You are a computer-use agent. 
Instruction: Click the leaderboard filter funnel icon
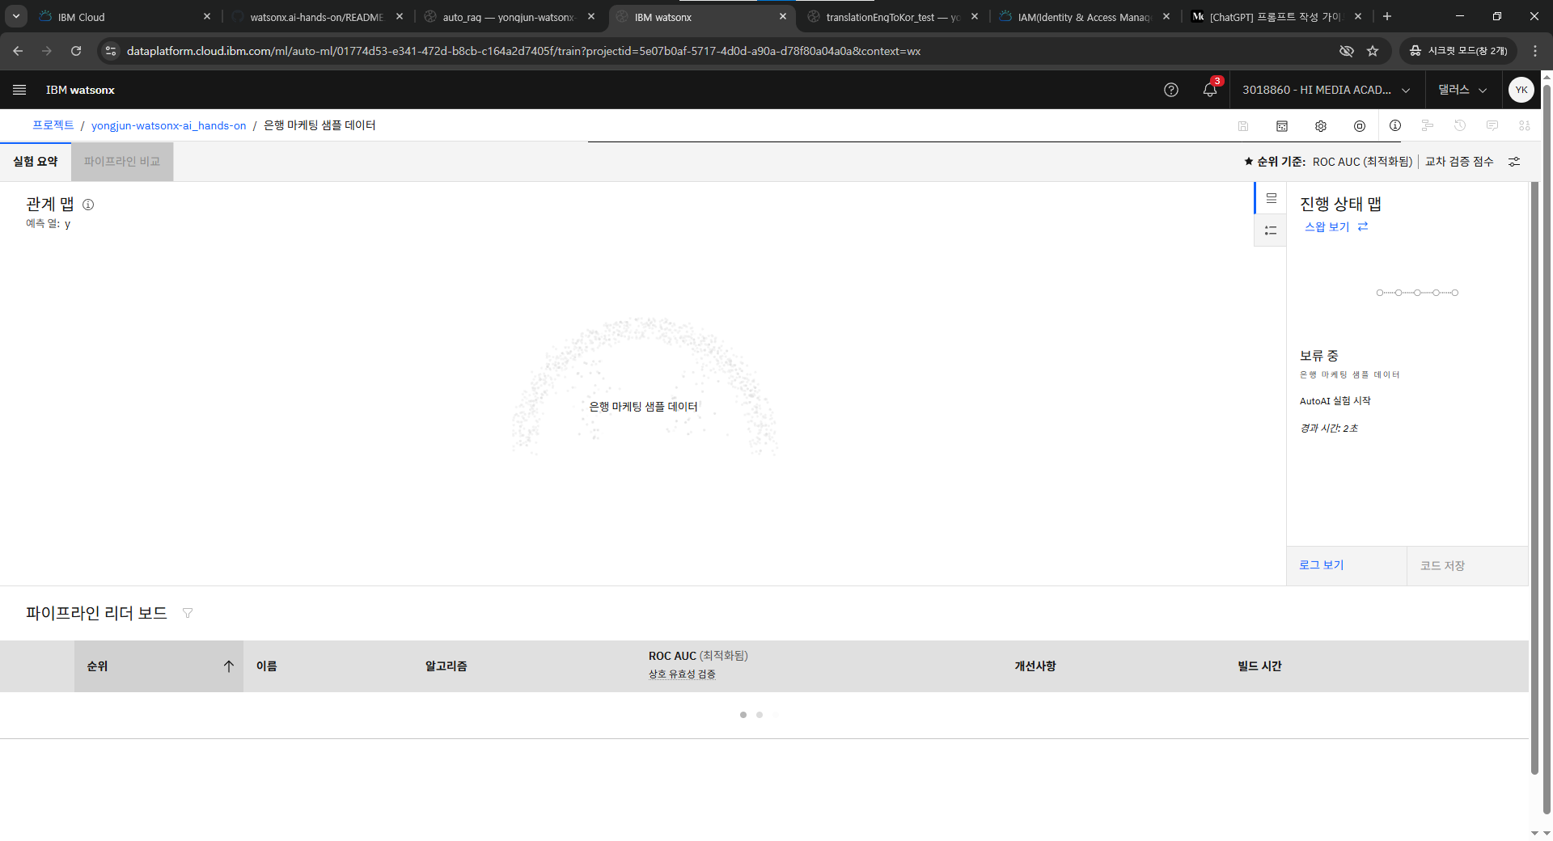pyautogui.click(x=188, y=613)
